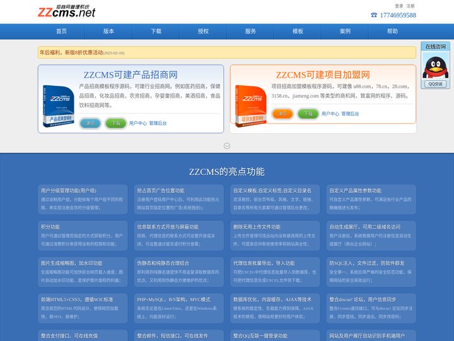Select the 图片生成缩略图, 加水印功能 card
Screen dimensions: 454x341
click(x=83, y=272)
